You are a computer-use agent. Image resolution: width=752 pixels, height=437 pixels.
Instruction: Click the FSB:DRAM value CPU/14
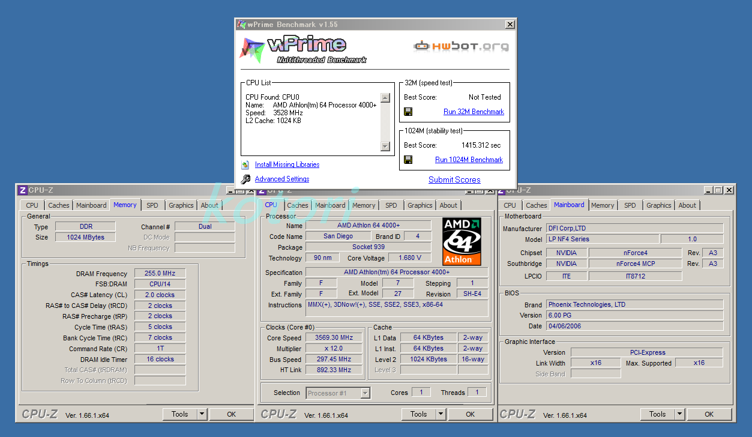tap(160, 284)
